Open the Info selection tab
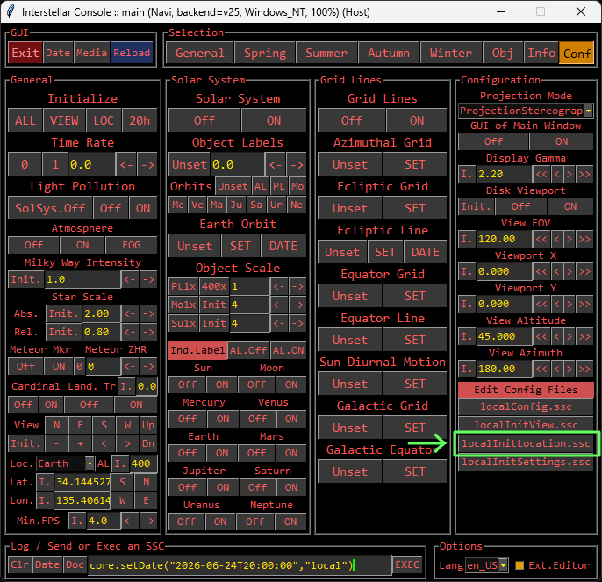This screenshot has width=602, height=582. [x=541, y=53]
